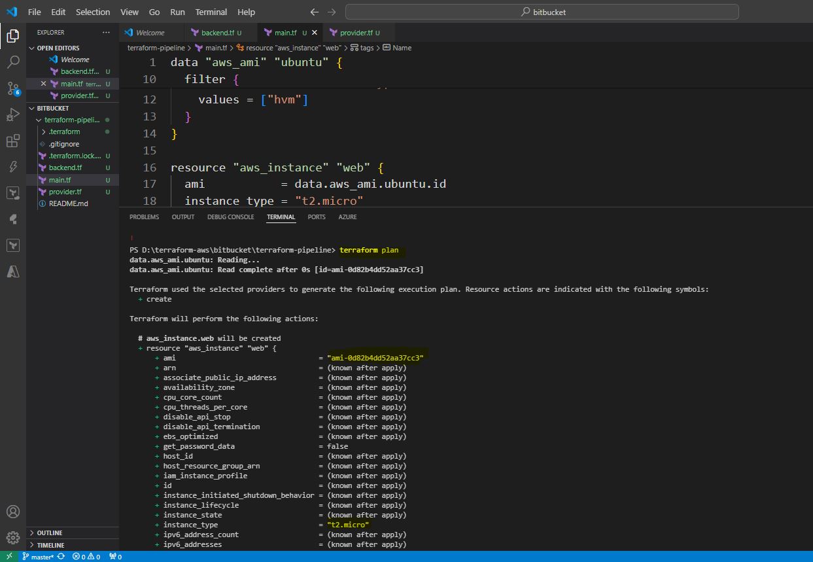Open the Search view in activity bar

click(12, 62)
